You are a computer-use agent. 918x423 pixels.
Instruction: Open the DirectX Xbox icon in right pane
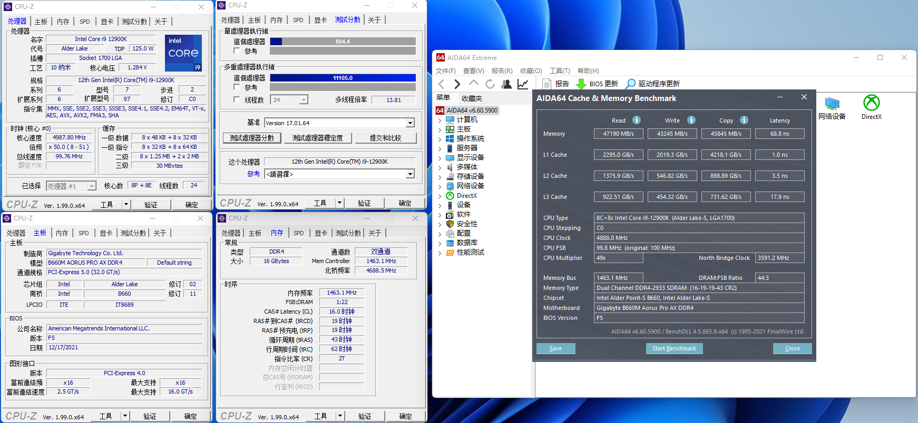click(871, 103)
